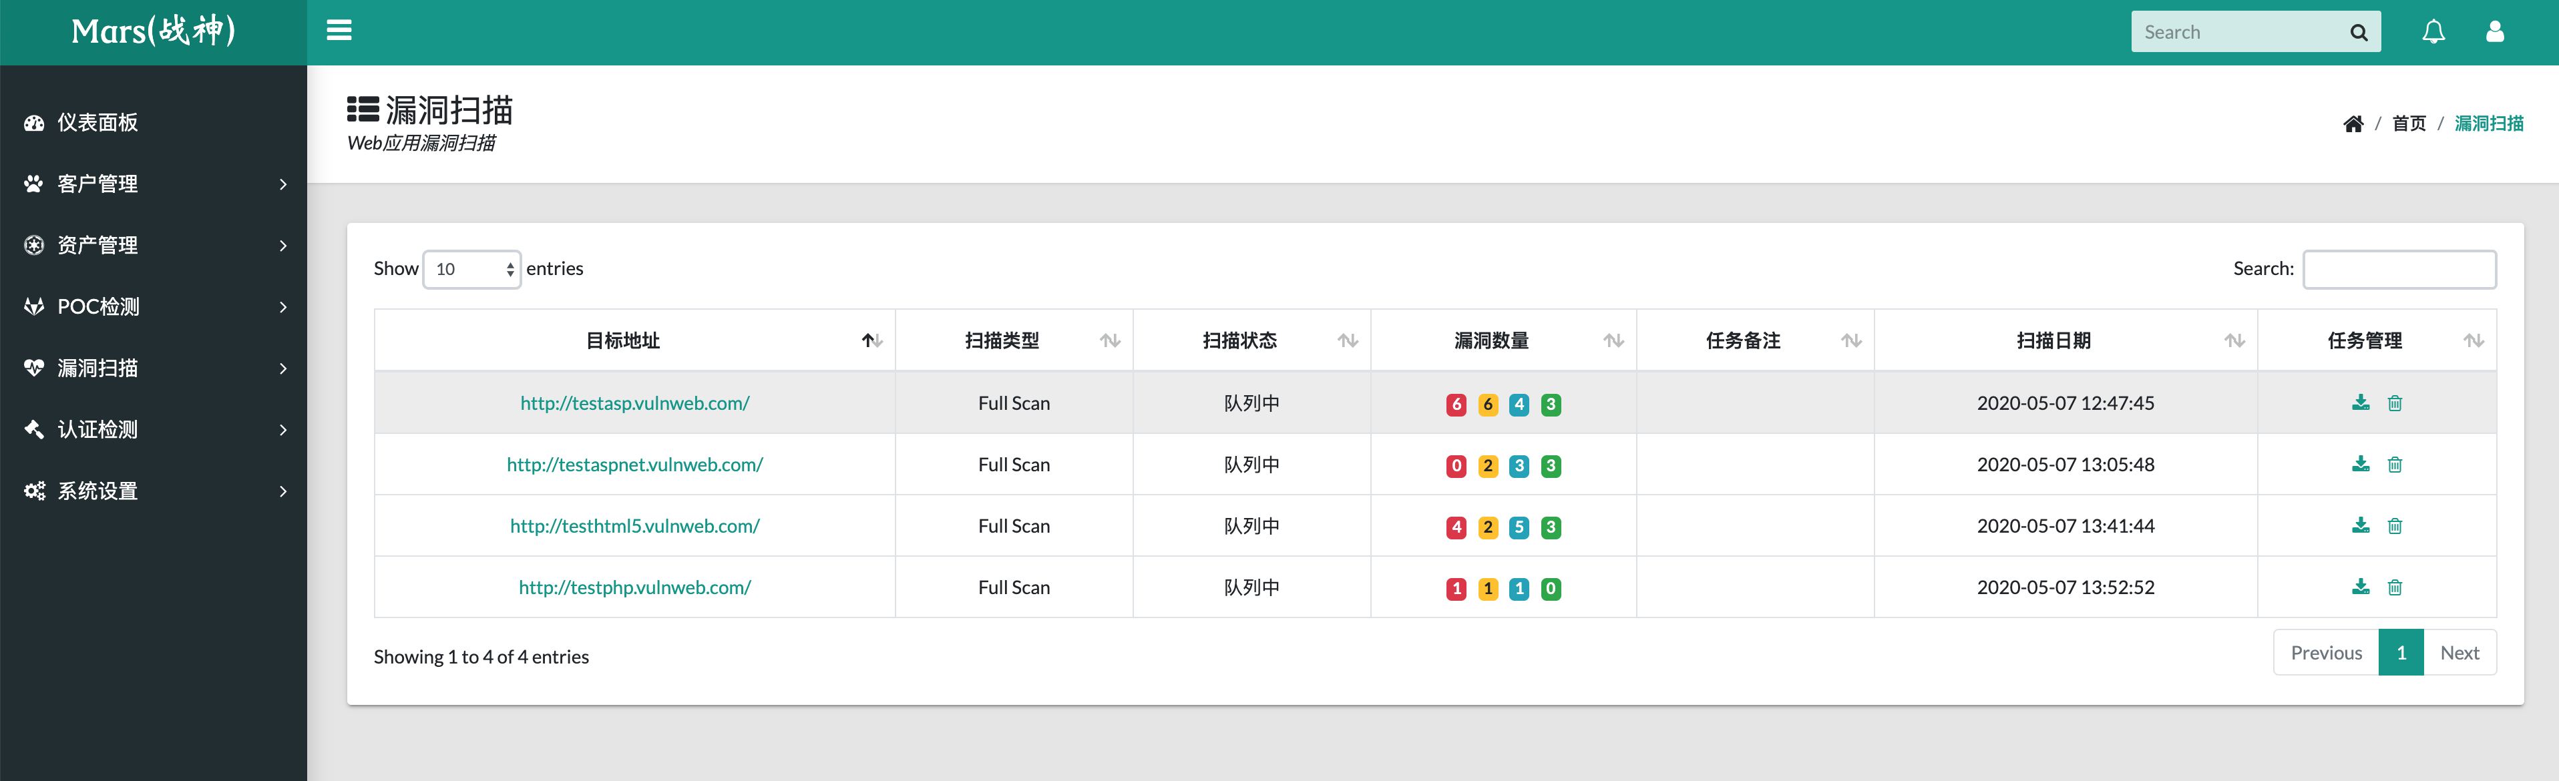Delete the testphp.vulnweb.com scan task

(2395, 587)
